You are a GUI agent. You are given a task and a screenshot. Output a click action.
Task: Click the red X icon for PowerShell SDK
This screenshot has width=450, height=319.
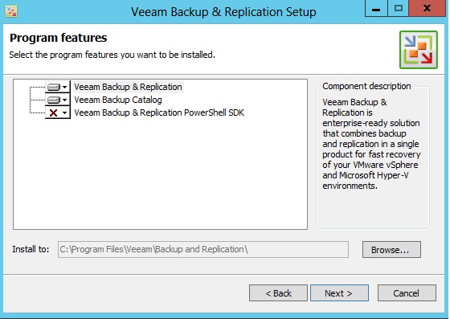[53, 112]
